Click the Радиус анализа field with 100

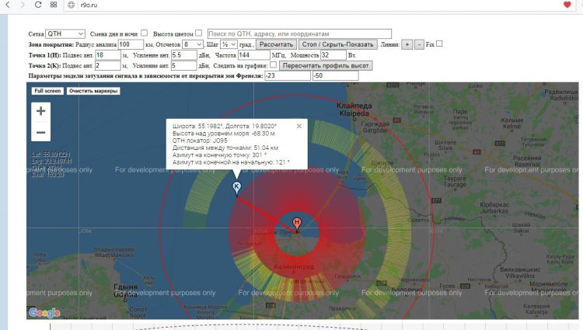(131, 44)
